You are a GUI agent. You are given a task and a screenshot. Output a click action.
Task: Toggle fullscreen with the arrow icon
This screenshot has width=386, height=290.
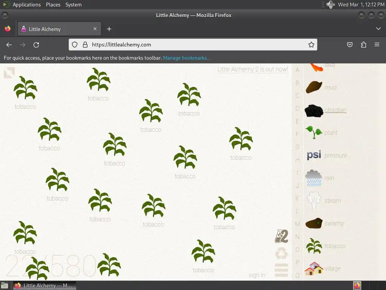click(9, 73)
